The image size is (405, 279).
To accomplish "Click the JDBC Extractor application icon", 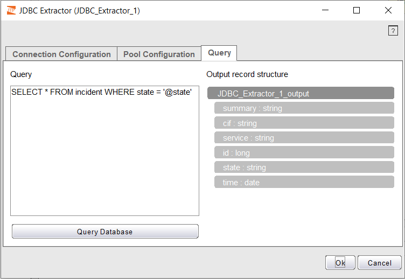I will pos(11,11).
